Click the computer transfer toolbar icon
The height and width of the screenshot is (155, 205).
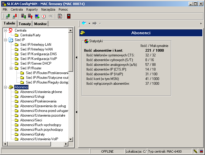(x=37, y=16)
